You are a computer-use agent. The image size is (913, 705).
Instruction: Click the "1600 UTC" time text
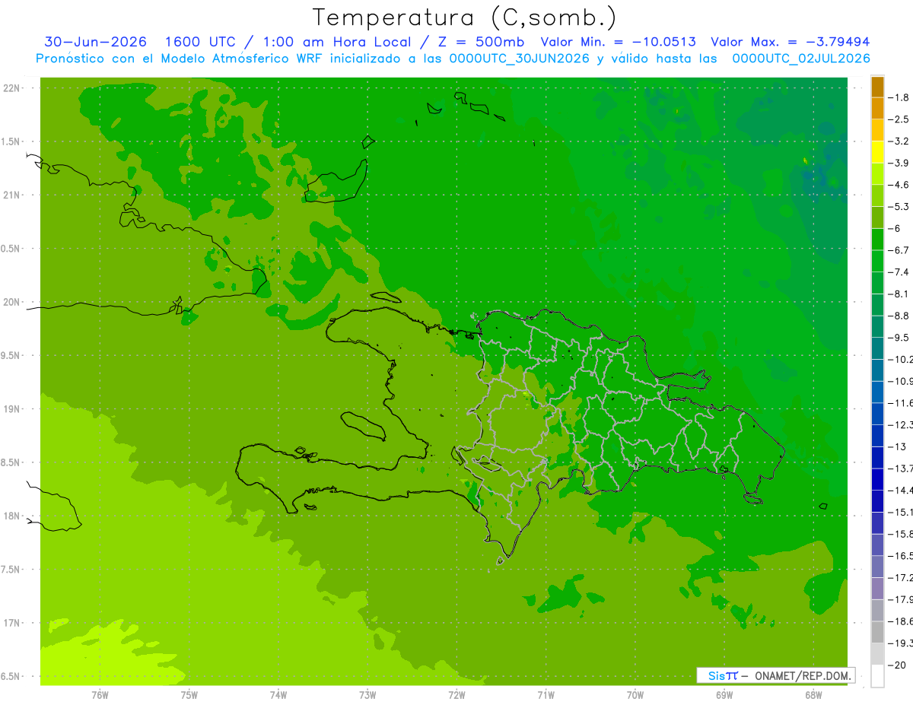[x=200, y=42]
